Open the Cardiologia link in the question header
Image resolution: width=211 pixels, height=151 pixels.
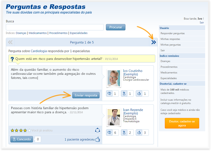39,51
